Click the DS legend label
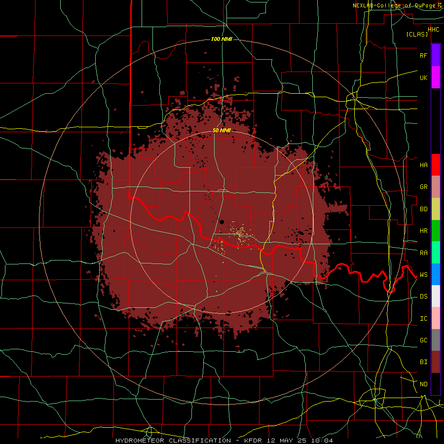The image size is (444, 444). (x=423, y=296)
